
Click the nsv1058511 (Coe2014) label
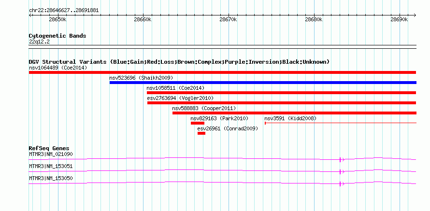point(175,88)
